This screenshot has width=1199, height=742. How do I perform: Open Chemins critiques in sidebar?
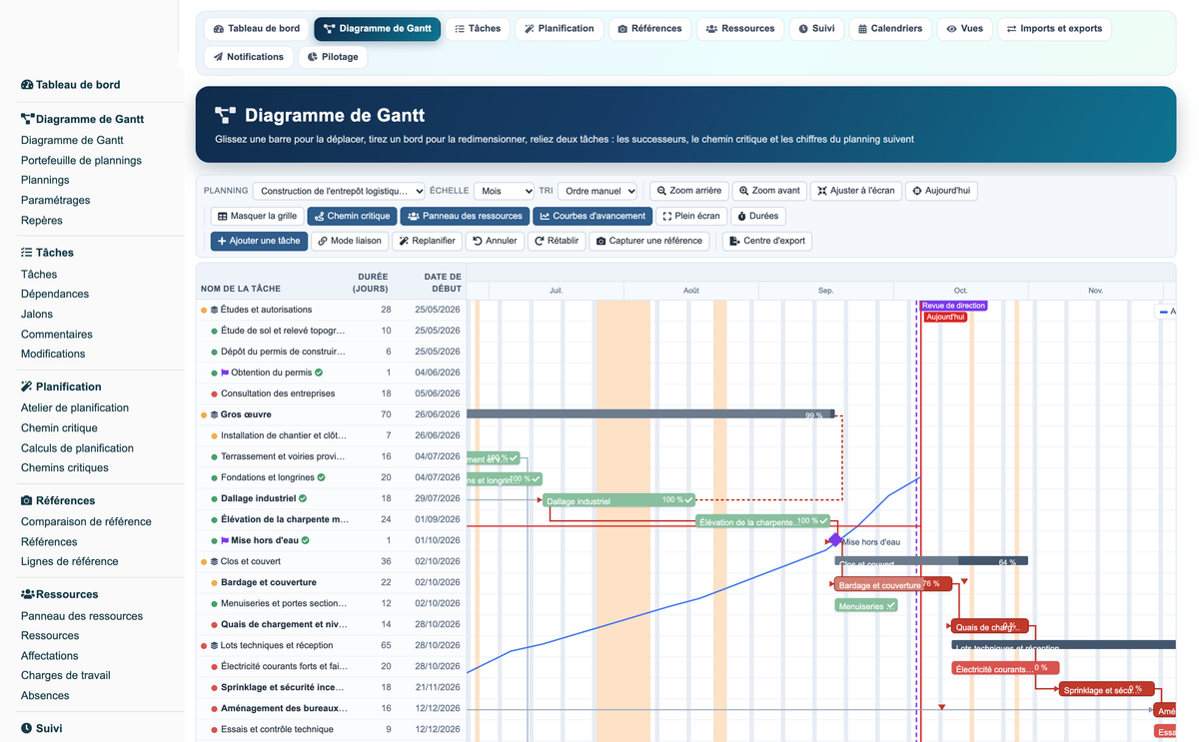(x=65, y=467)
